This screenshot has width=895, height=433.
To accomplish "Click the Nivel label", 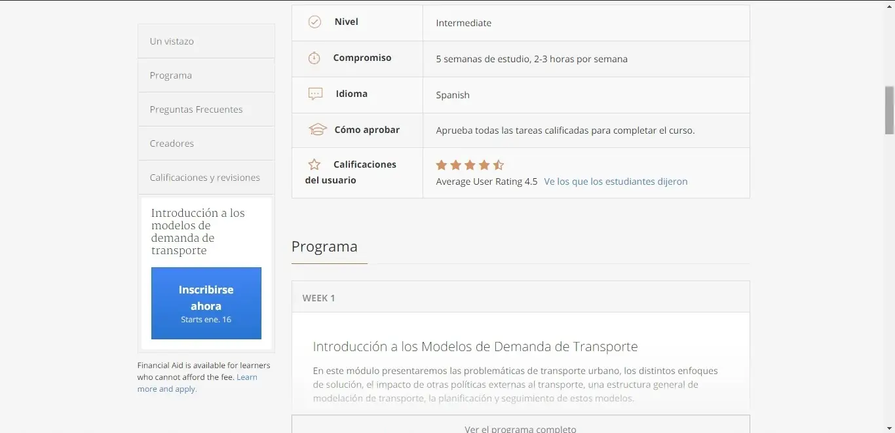I will (347, 22).
